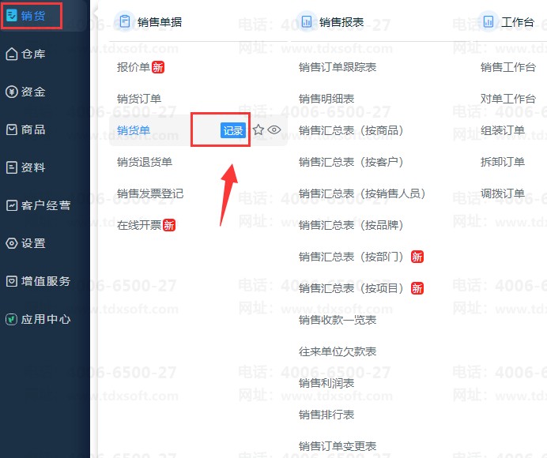Click the 应用中心 shield icon
Image resolution: width=547 pixels, height=458 pixels.
coord(12,319)
